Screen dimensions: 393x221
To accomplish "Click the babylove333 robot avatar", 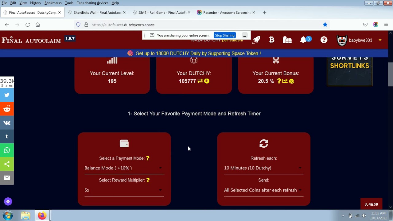I will pos(342,40).
